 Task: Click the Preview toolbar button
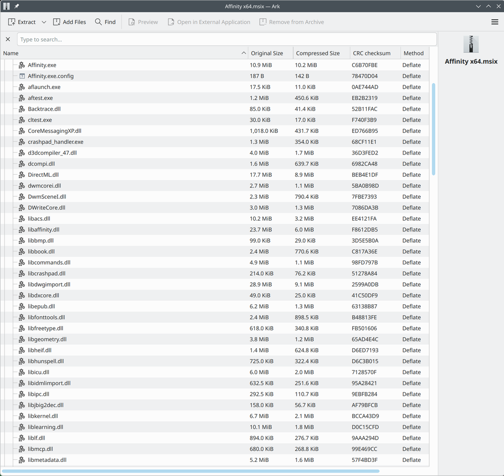(143, 22)
